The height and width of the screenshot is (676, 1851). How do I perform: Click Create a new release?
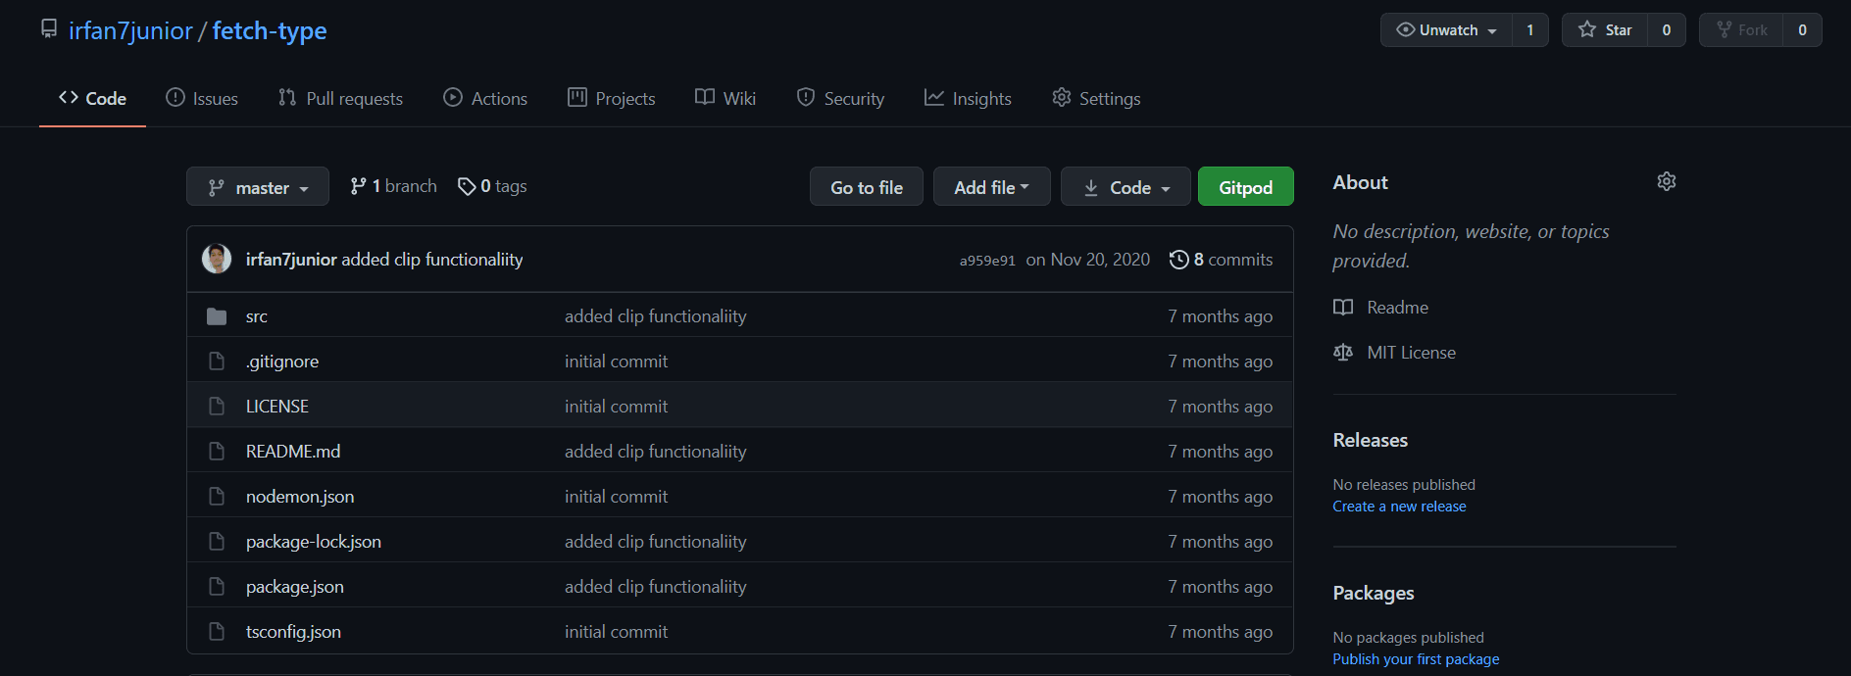coord(1399,507)
